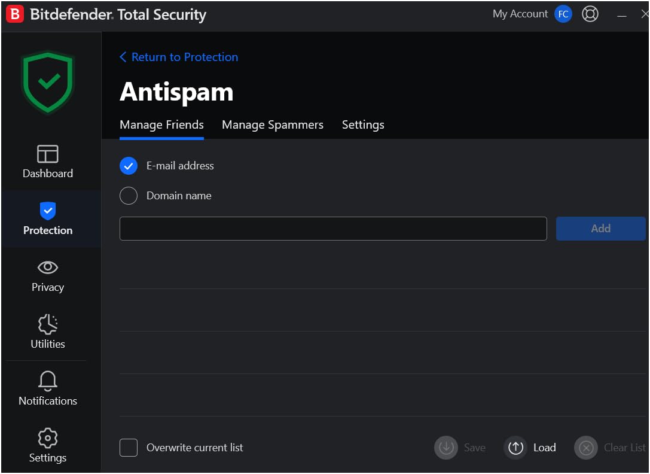The width and height of the screenshot is (650, 474).
Task: Open the Privacy eye section
Action: coord(48,276)
